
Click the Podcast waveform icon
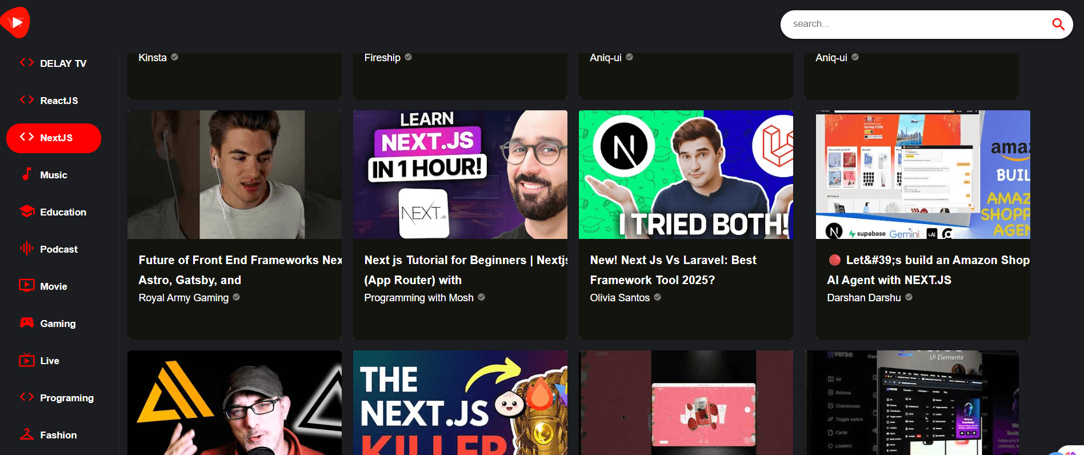pyautogui.click(x=27, y=248)
